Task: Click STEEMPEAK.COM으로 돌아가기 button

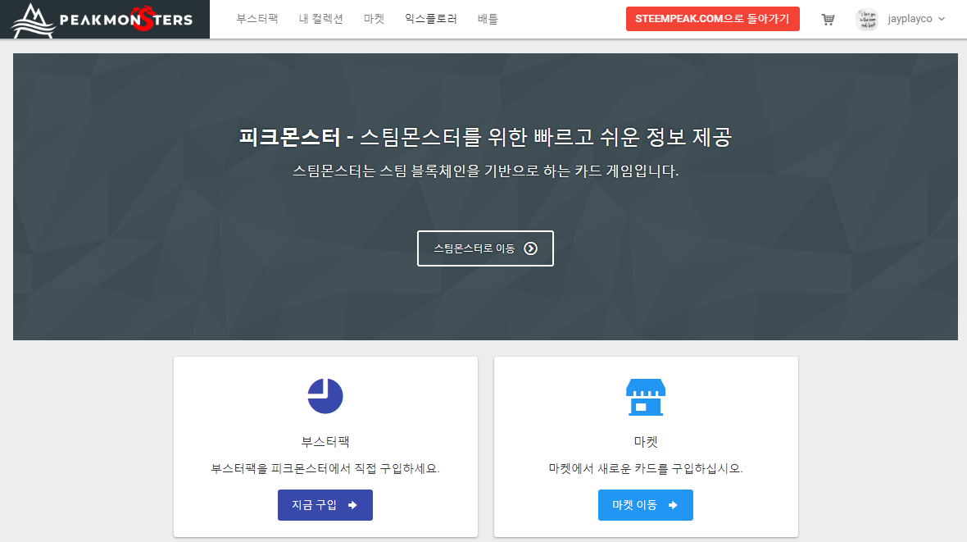Action: (712, 19)
